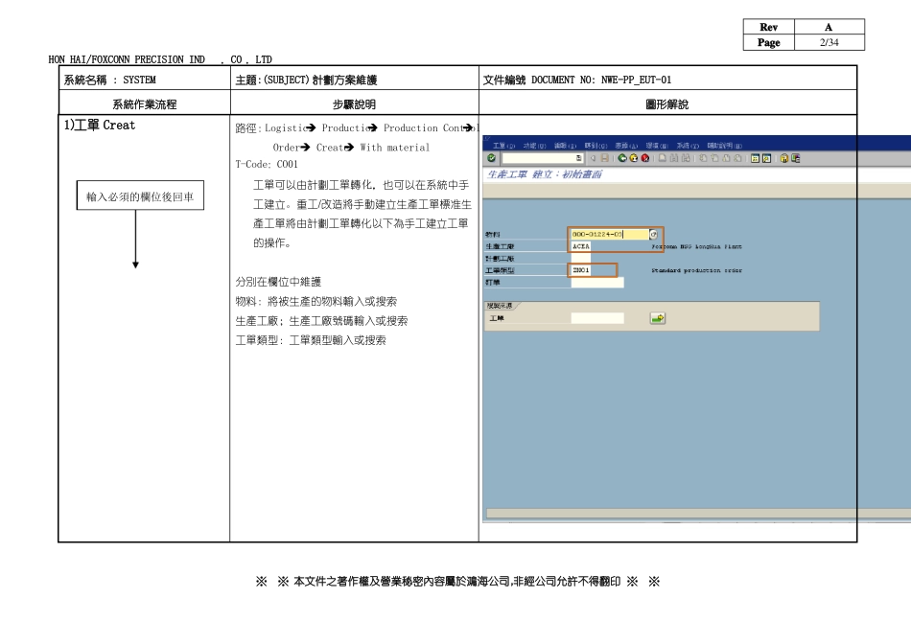This screenshot has height=644, width=911.
Task: Click the green Enter checkmark icon in SAP toolbar
Action: tap(492, 158)
